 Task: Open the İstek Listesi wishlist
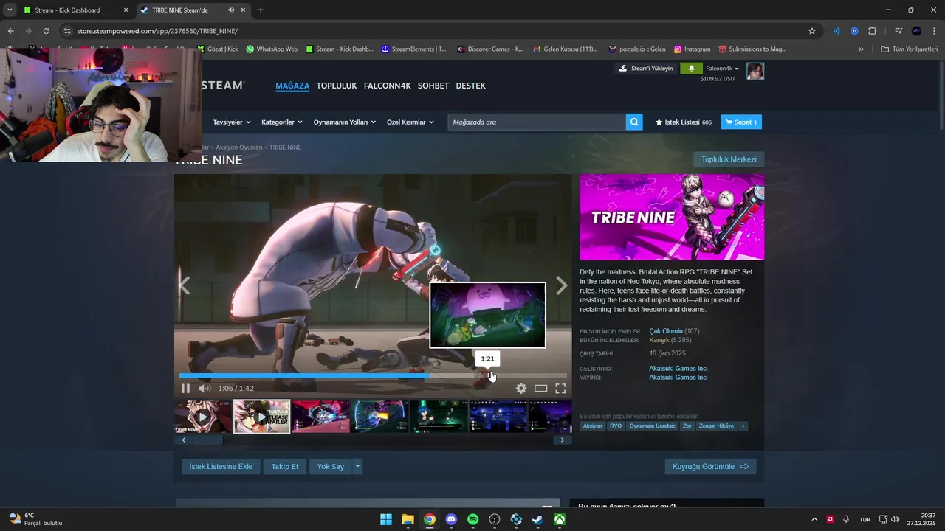(x=684, y=122)
